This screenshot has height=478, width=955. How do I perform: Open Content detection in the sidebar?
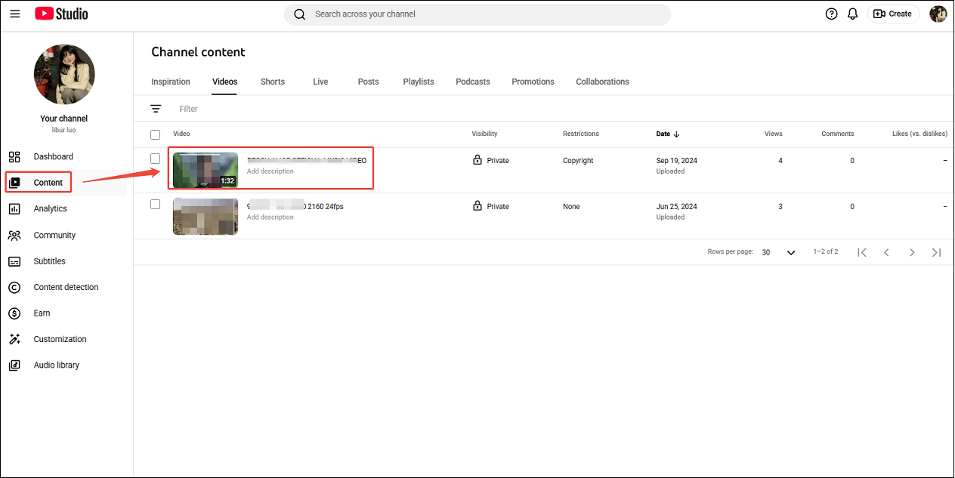click(65, 287)
